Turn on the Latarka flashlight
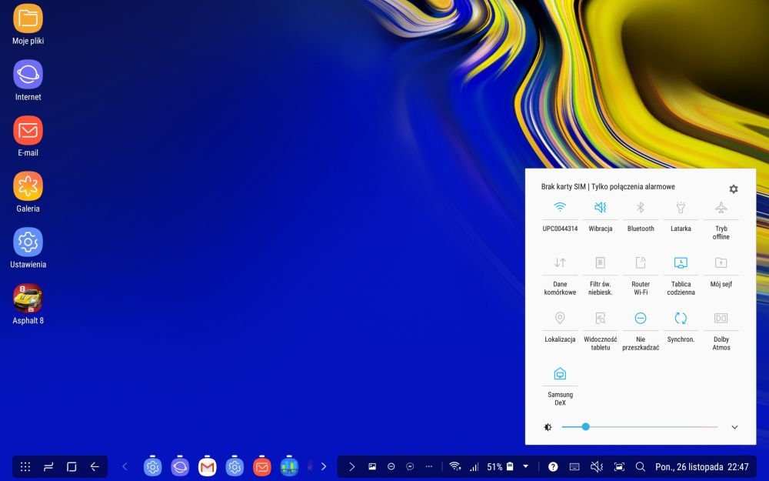Viewport: 769px width, 481px height. click(x=681, y=216)
